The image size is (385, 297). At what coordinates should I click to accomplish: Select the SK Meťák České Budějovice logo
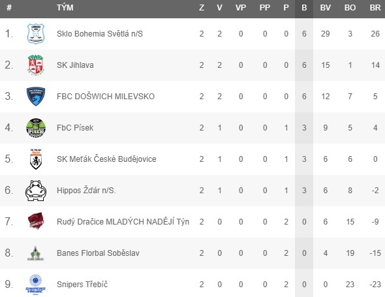click(x=36, y=159)
